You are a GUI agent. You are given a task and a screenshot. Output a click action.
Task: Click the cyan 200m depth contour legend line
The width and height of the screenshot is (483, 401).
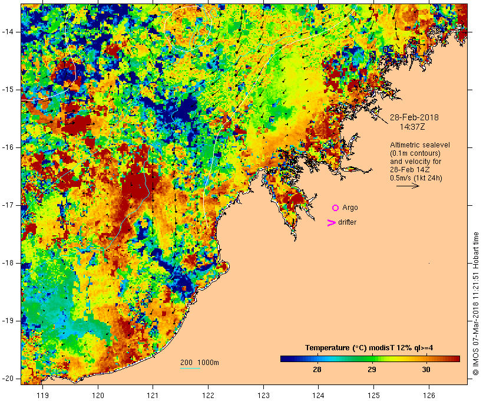190,368
